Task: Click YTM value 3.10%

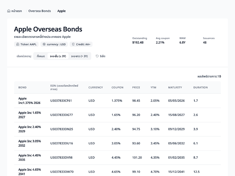Action: coord(155,129)
